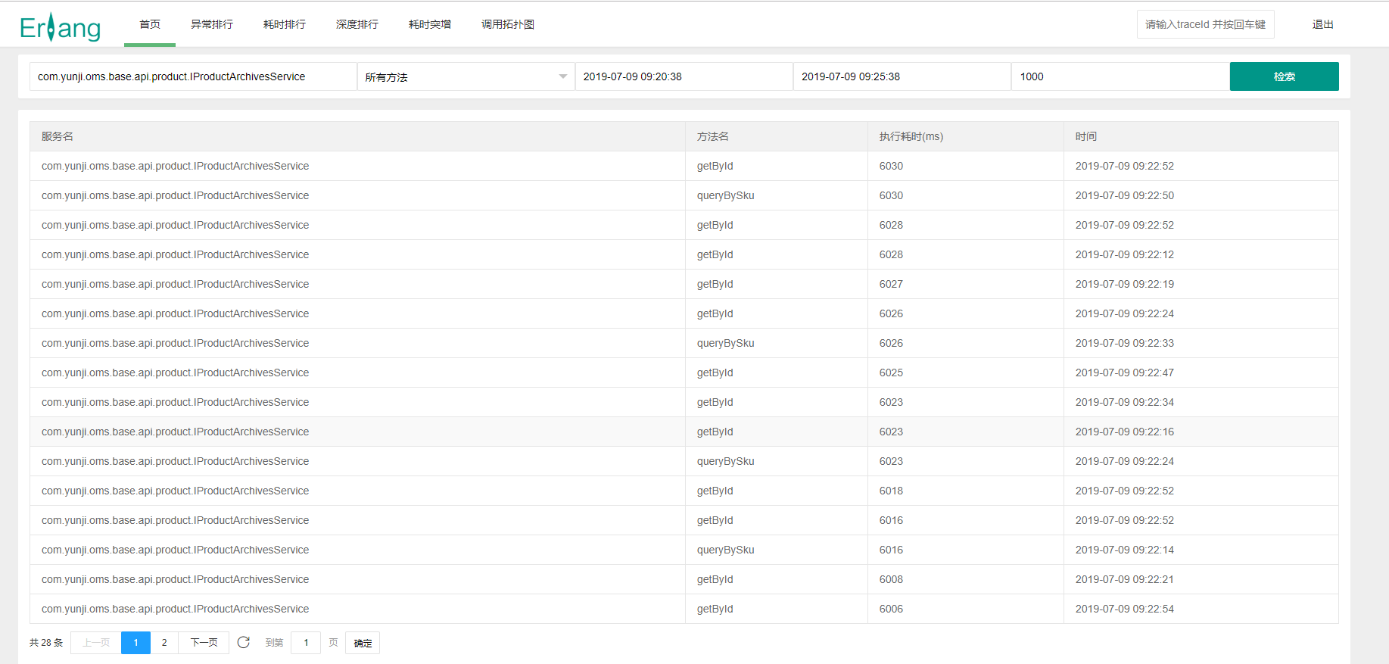Open the 耗时突增 tab
Image resolution: width=1389 pixels, height=664 pixels.
point(430,24)
